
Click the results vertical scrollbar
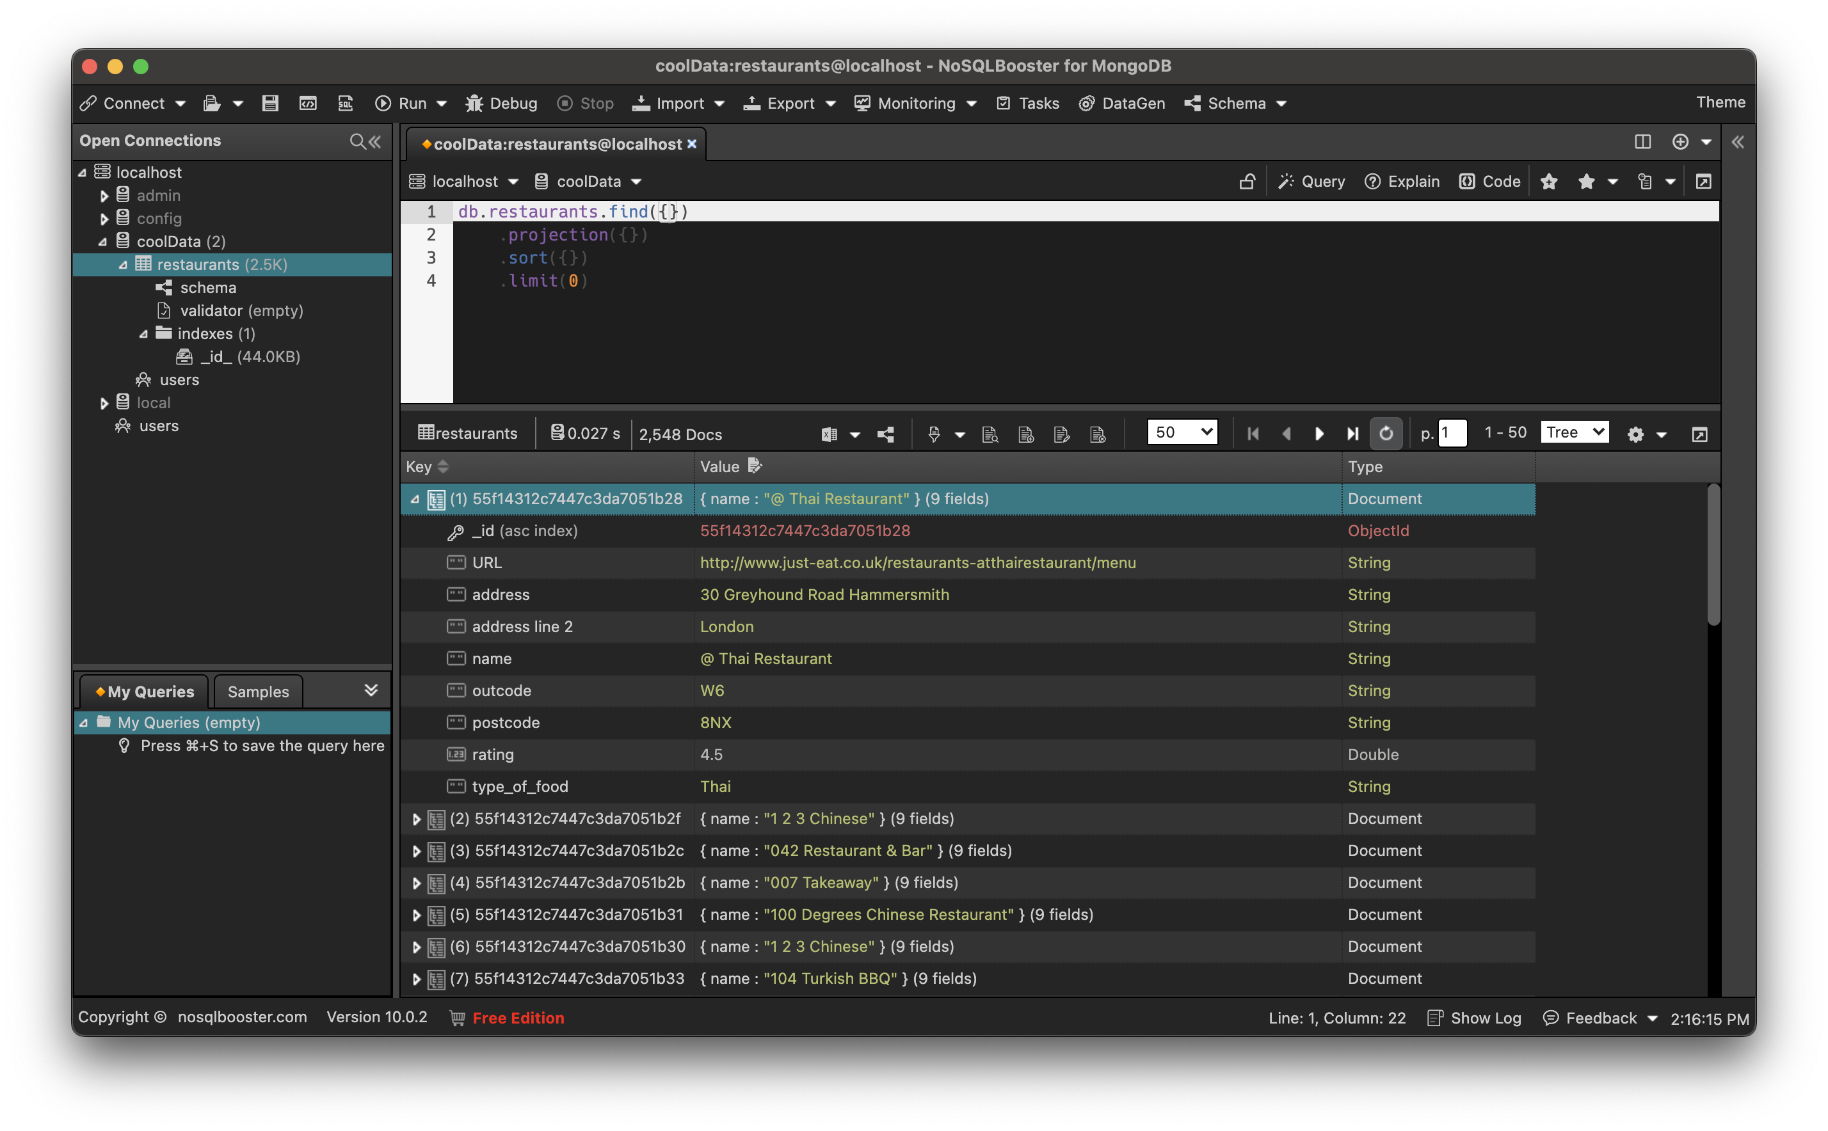(1713, 555)
